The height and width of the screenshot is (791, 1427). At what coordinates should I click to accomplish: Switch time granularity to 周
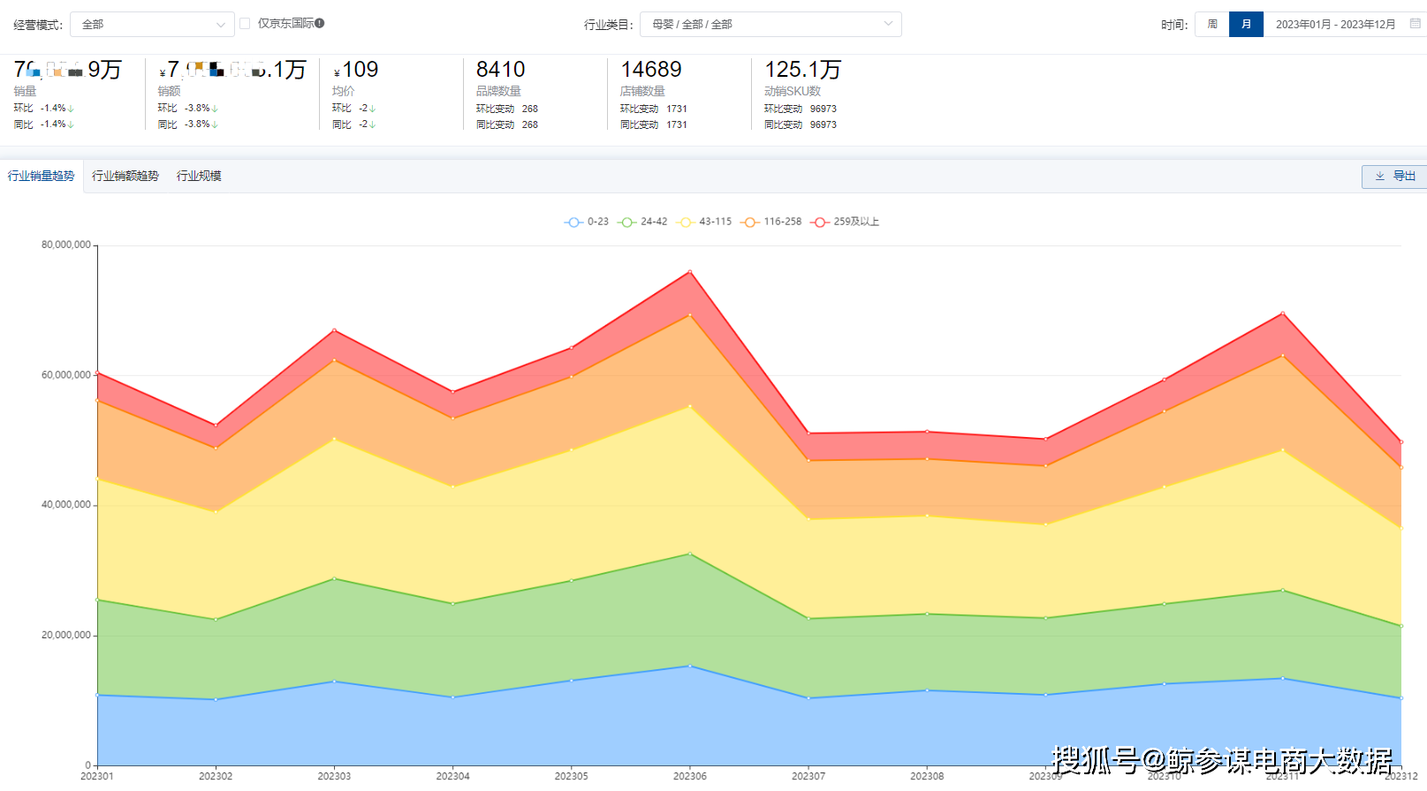click(1212, 24)
